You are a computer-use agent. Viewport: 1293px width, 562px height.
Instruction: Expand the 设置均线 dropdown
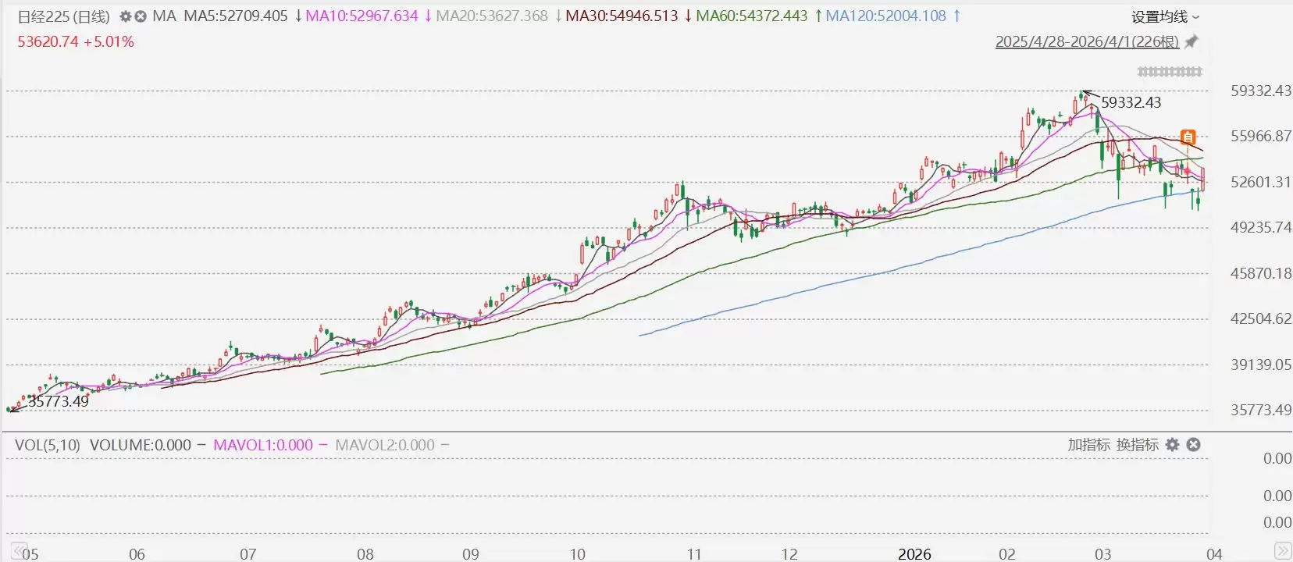(x=1165, y=16)
